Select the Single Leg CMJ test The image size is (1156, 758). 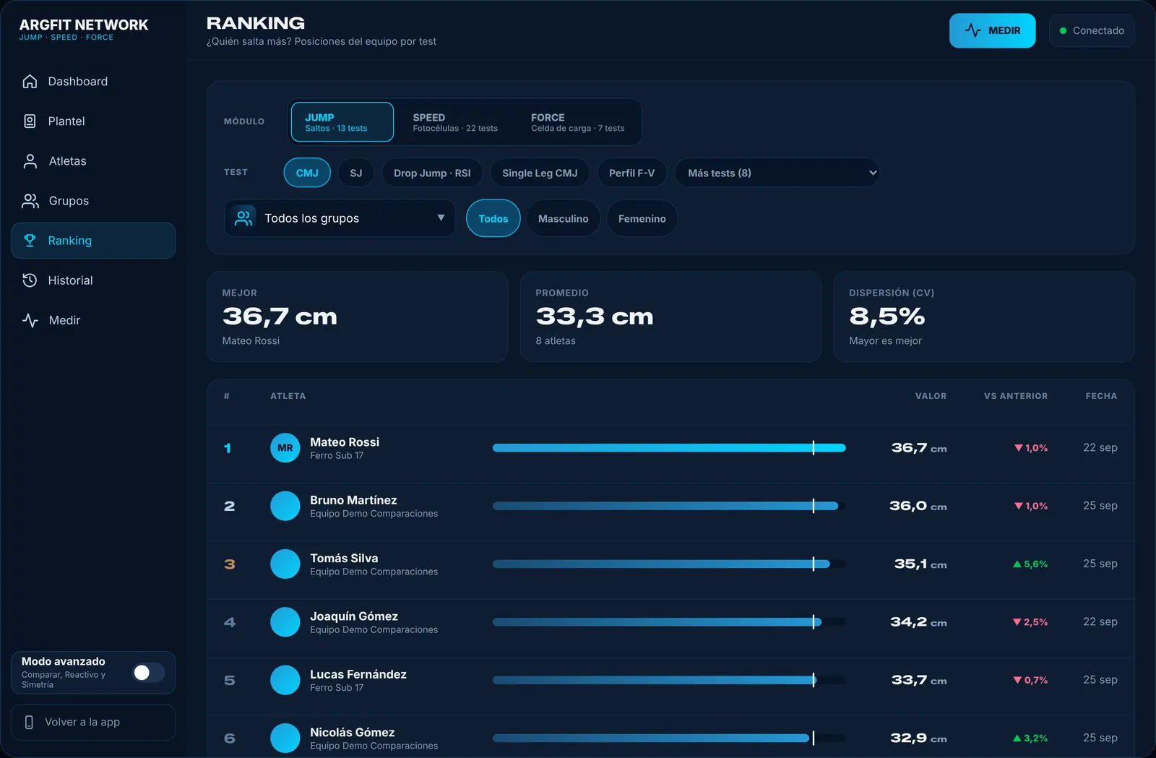(540, 173)
